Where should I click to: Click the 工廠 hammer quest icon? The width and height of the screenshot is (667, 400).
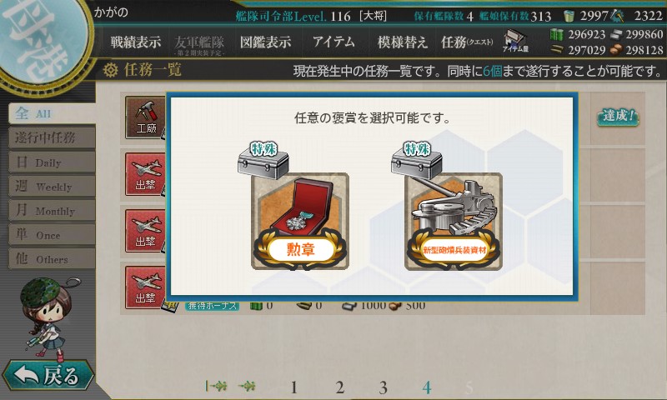(x=145, y=117)
